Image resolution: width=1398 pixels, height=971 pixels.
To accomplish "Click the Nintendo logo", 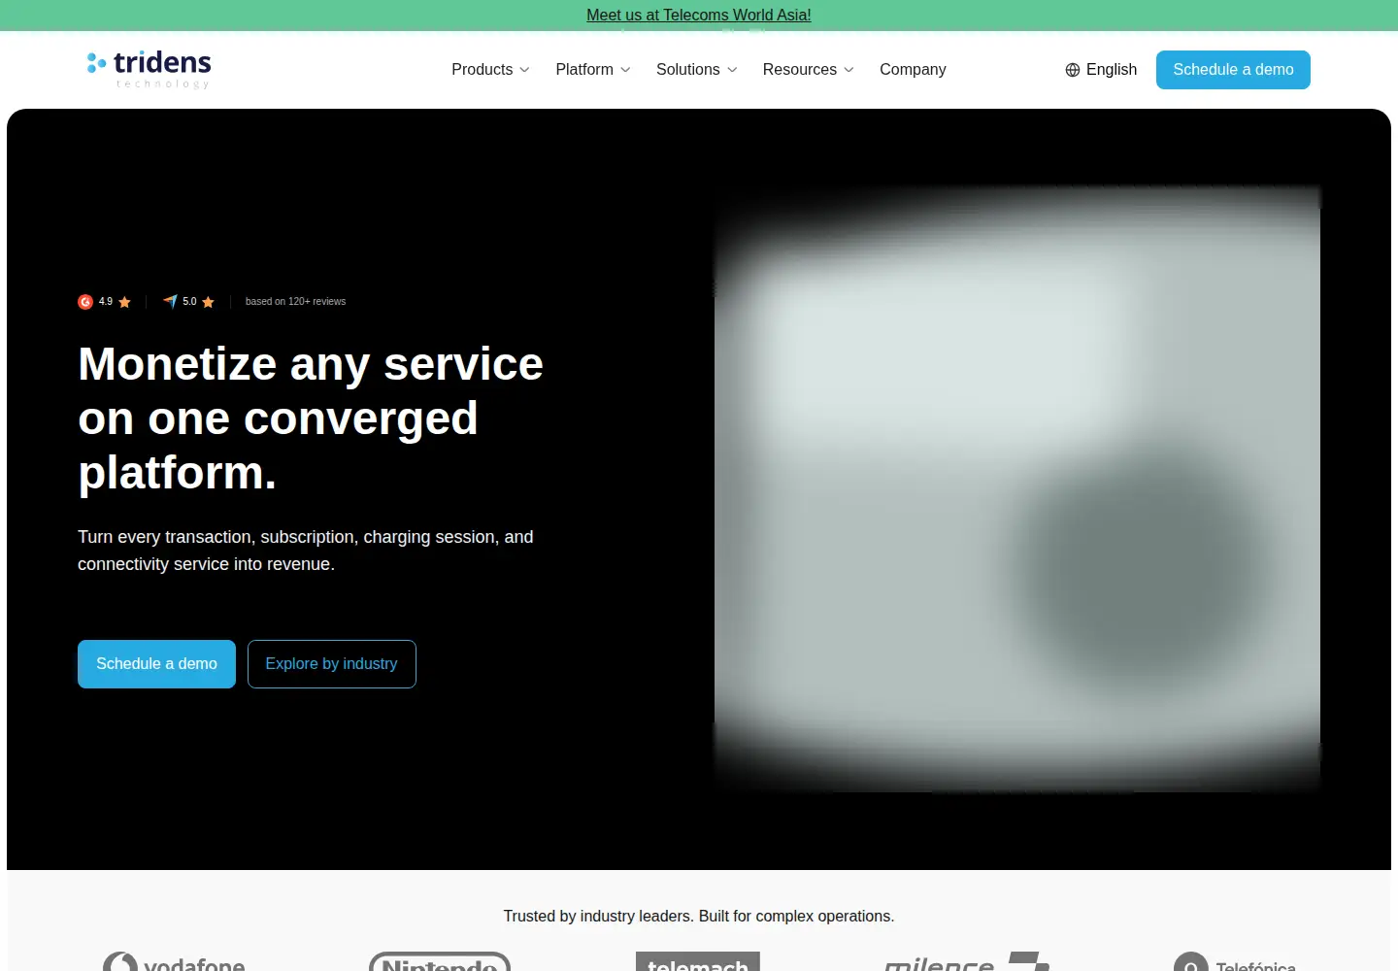I will pos(440,961).
